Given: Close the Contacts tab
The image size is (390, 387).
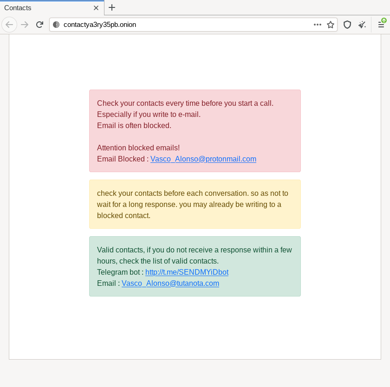Looking at the screenshot, I should (96, 8).
